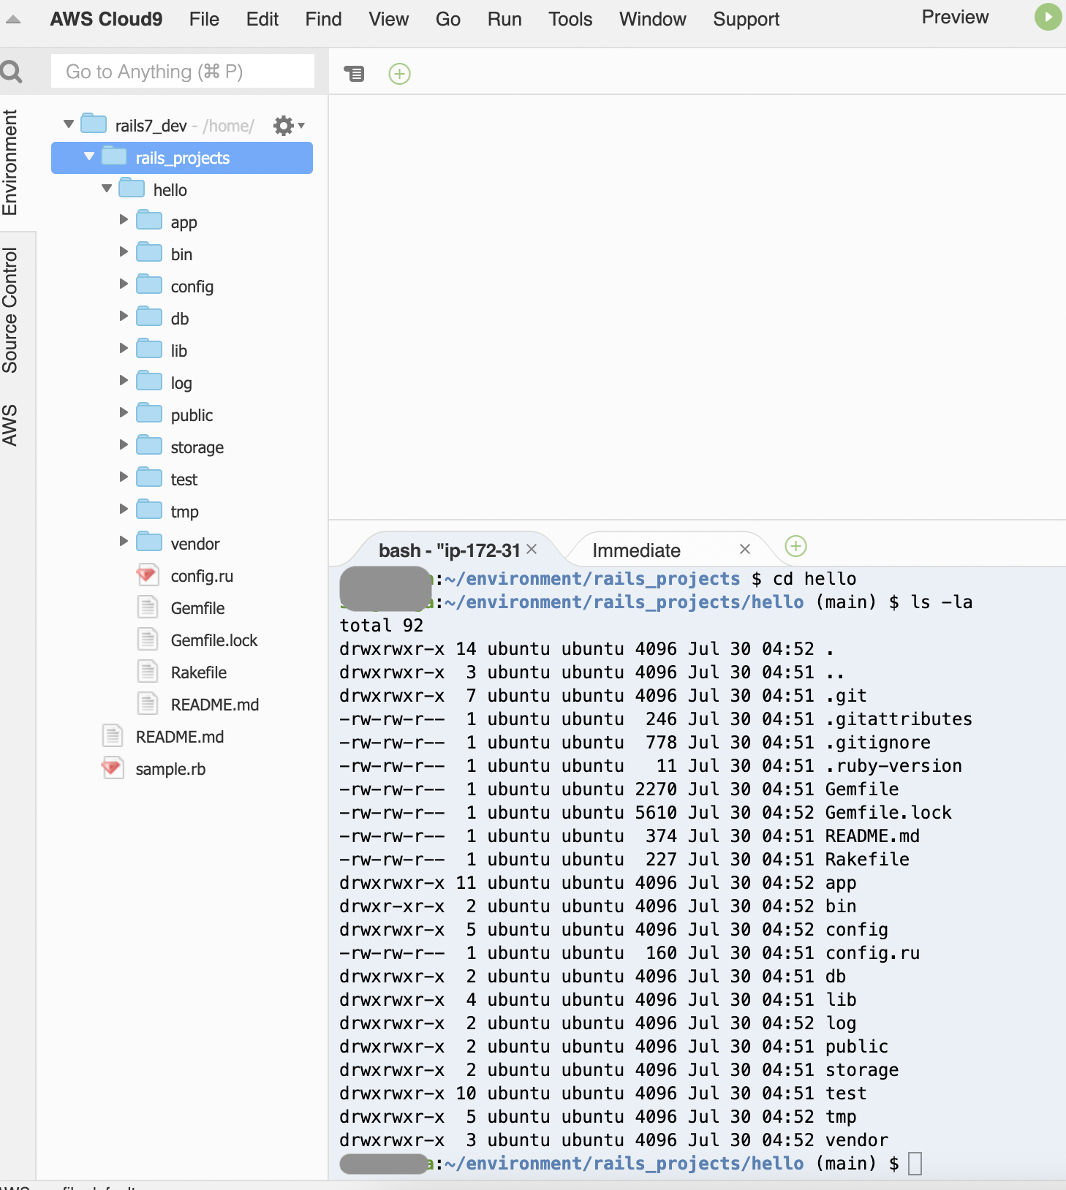Viewport: 1066px width, 1190px height.
Task: Open the Go menu
Action: coord(447,20)
